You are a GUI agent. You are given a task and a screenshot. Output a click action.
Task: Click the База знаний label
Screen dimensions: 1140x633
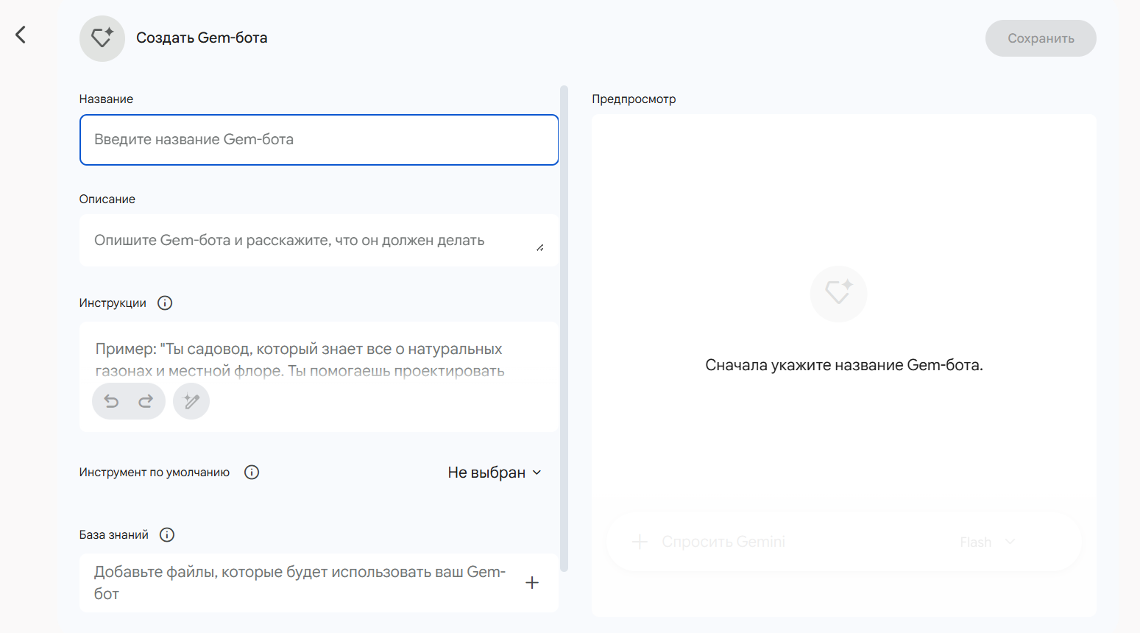[114, 535]
